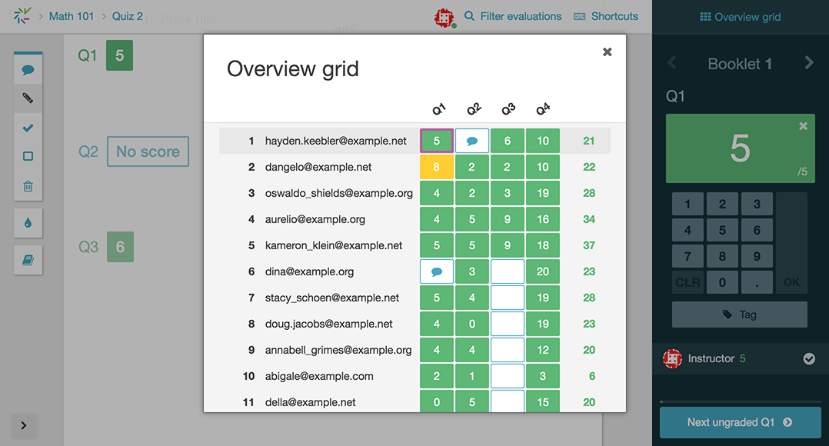Click Q4 cell 20 for dina@example.org
This screenshot has height=446, width=829.
pyautogui.click(x=543, y=271)
